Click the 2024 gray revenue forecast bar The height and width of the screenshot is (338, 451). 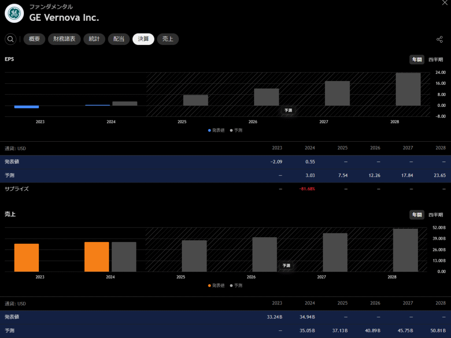[124, 257]
